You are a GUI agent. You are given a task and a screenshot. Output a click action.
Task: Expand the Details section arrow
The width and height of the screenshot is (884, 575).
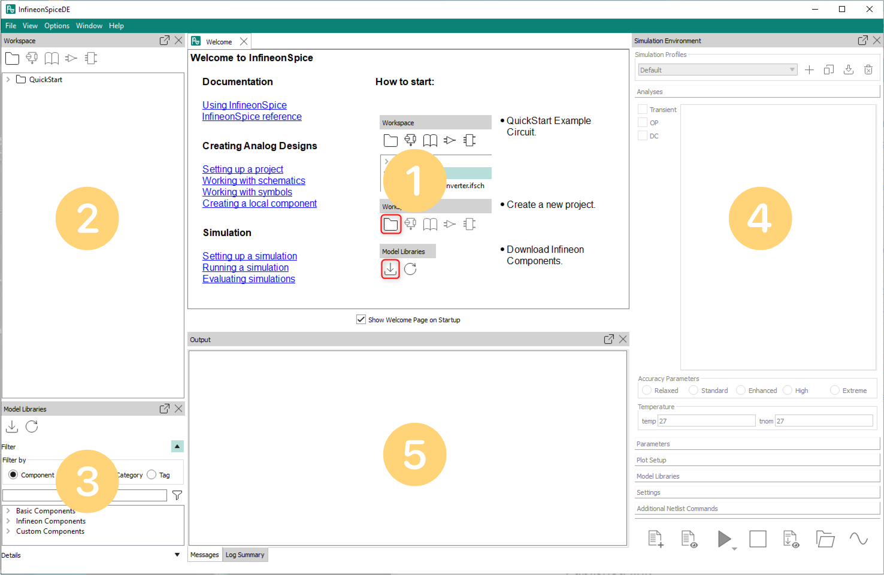click(177, 555)
